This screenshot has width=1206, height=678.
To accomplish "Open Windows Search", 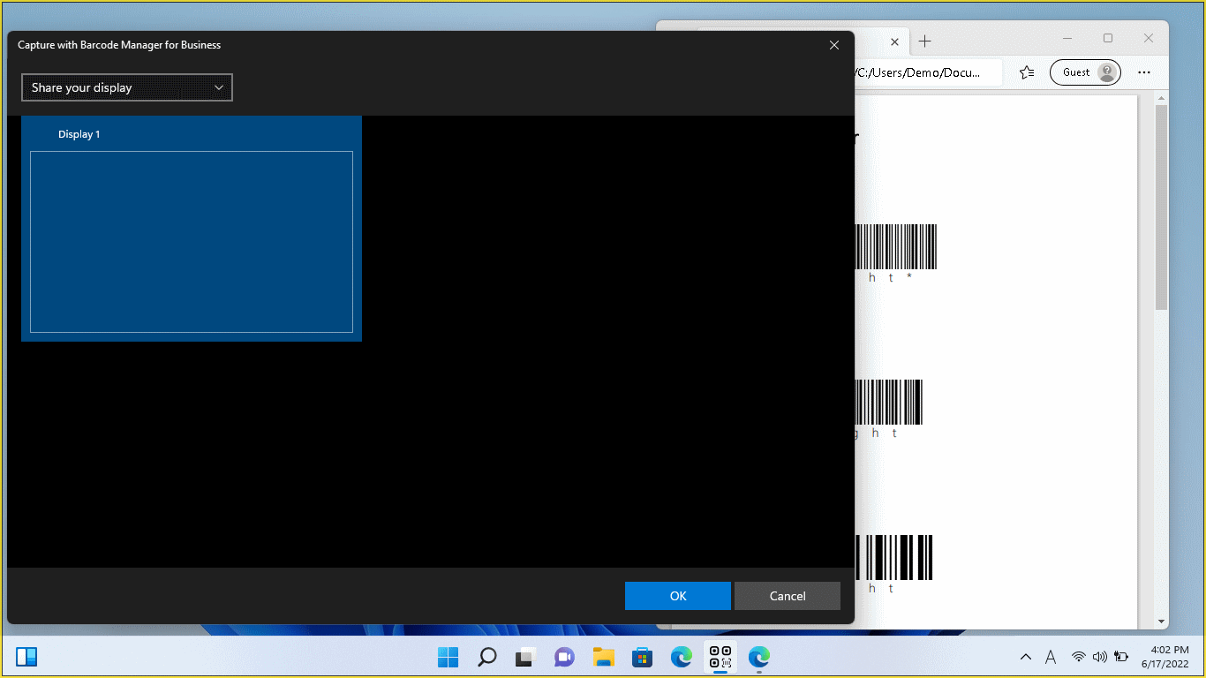I will click(x=486, y=657).
